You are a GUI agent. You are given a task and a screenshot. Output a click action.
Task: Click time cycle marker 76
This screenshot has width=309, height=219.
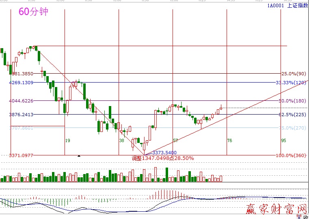229,140
